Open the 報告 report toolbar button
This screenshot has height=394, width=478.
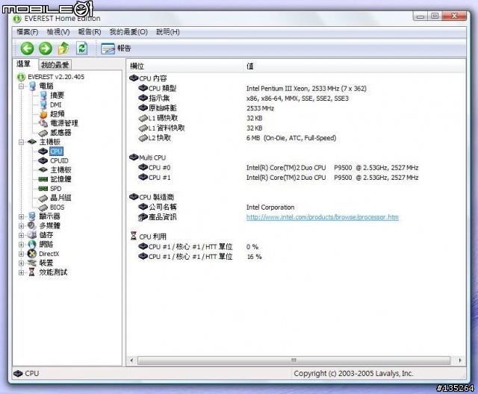[117, 49]
